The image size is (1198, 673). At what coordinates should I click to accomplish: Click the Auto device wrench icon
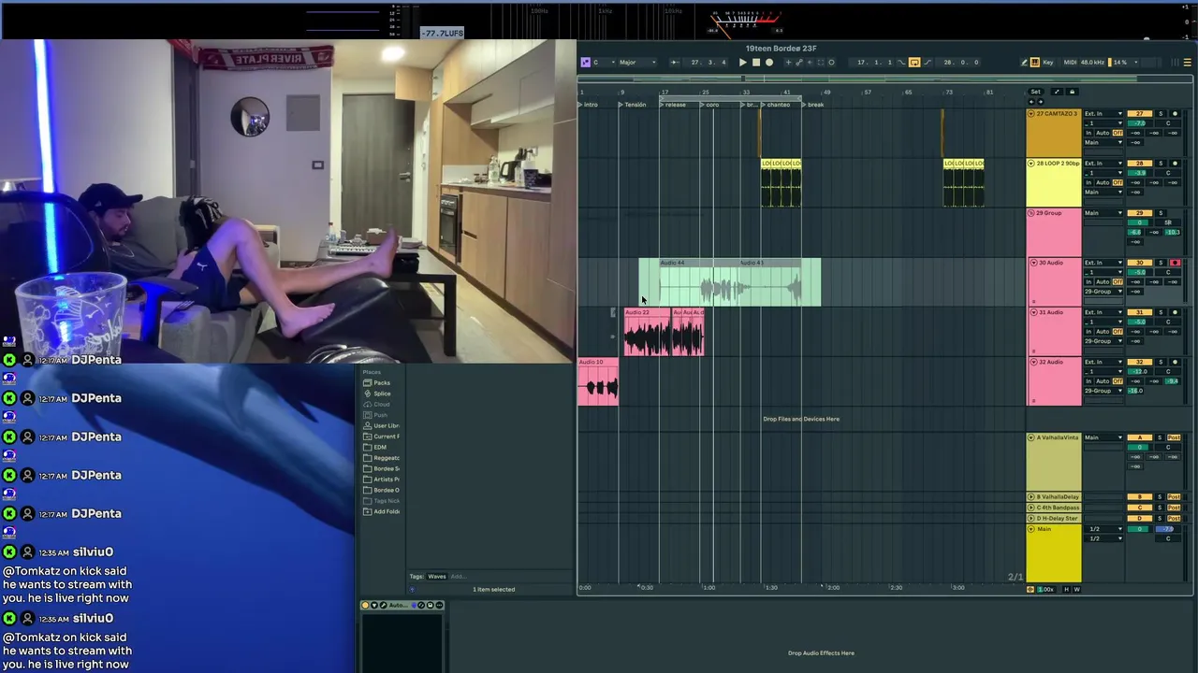pyautogui.click(x=383, y=605)
